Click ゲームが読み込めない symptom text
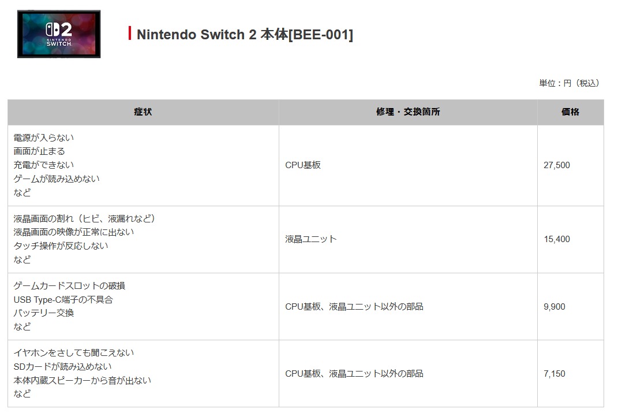 (x=57, y=179)
